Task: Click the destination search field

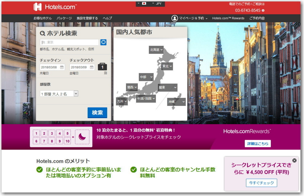Action: (69, 42)
